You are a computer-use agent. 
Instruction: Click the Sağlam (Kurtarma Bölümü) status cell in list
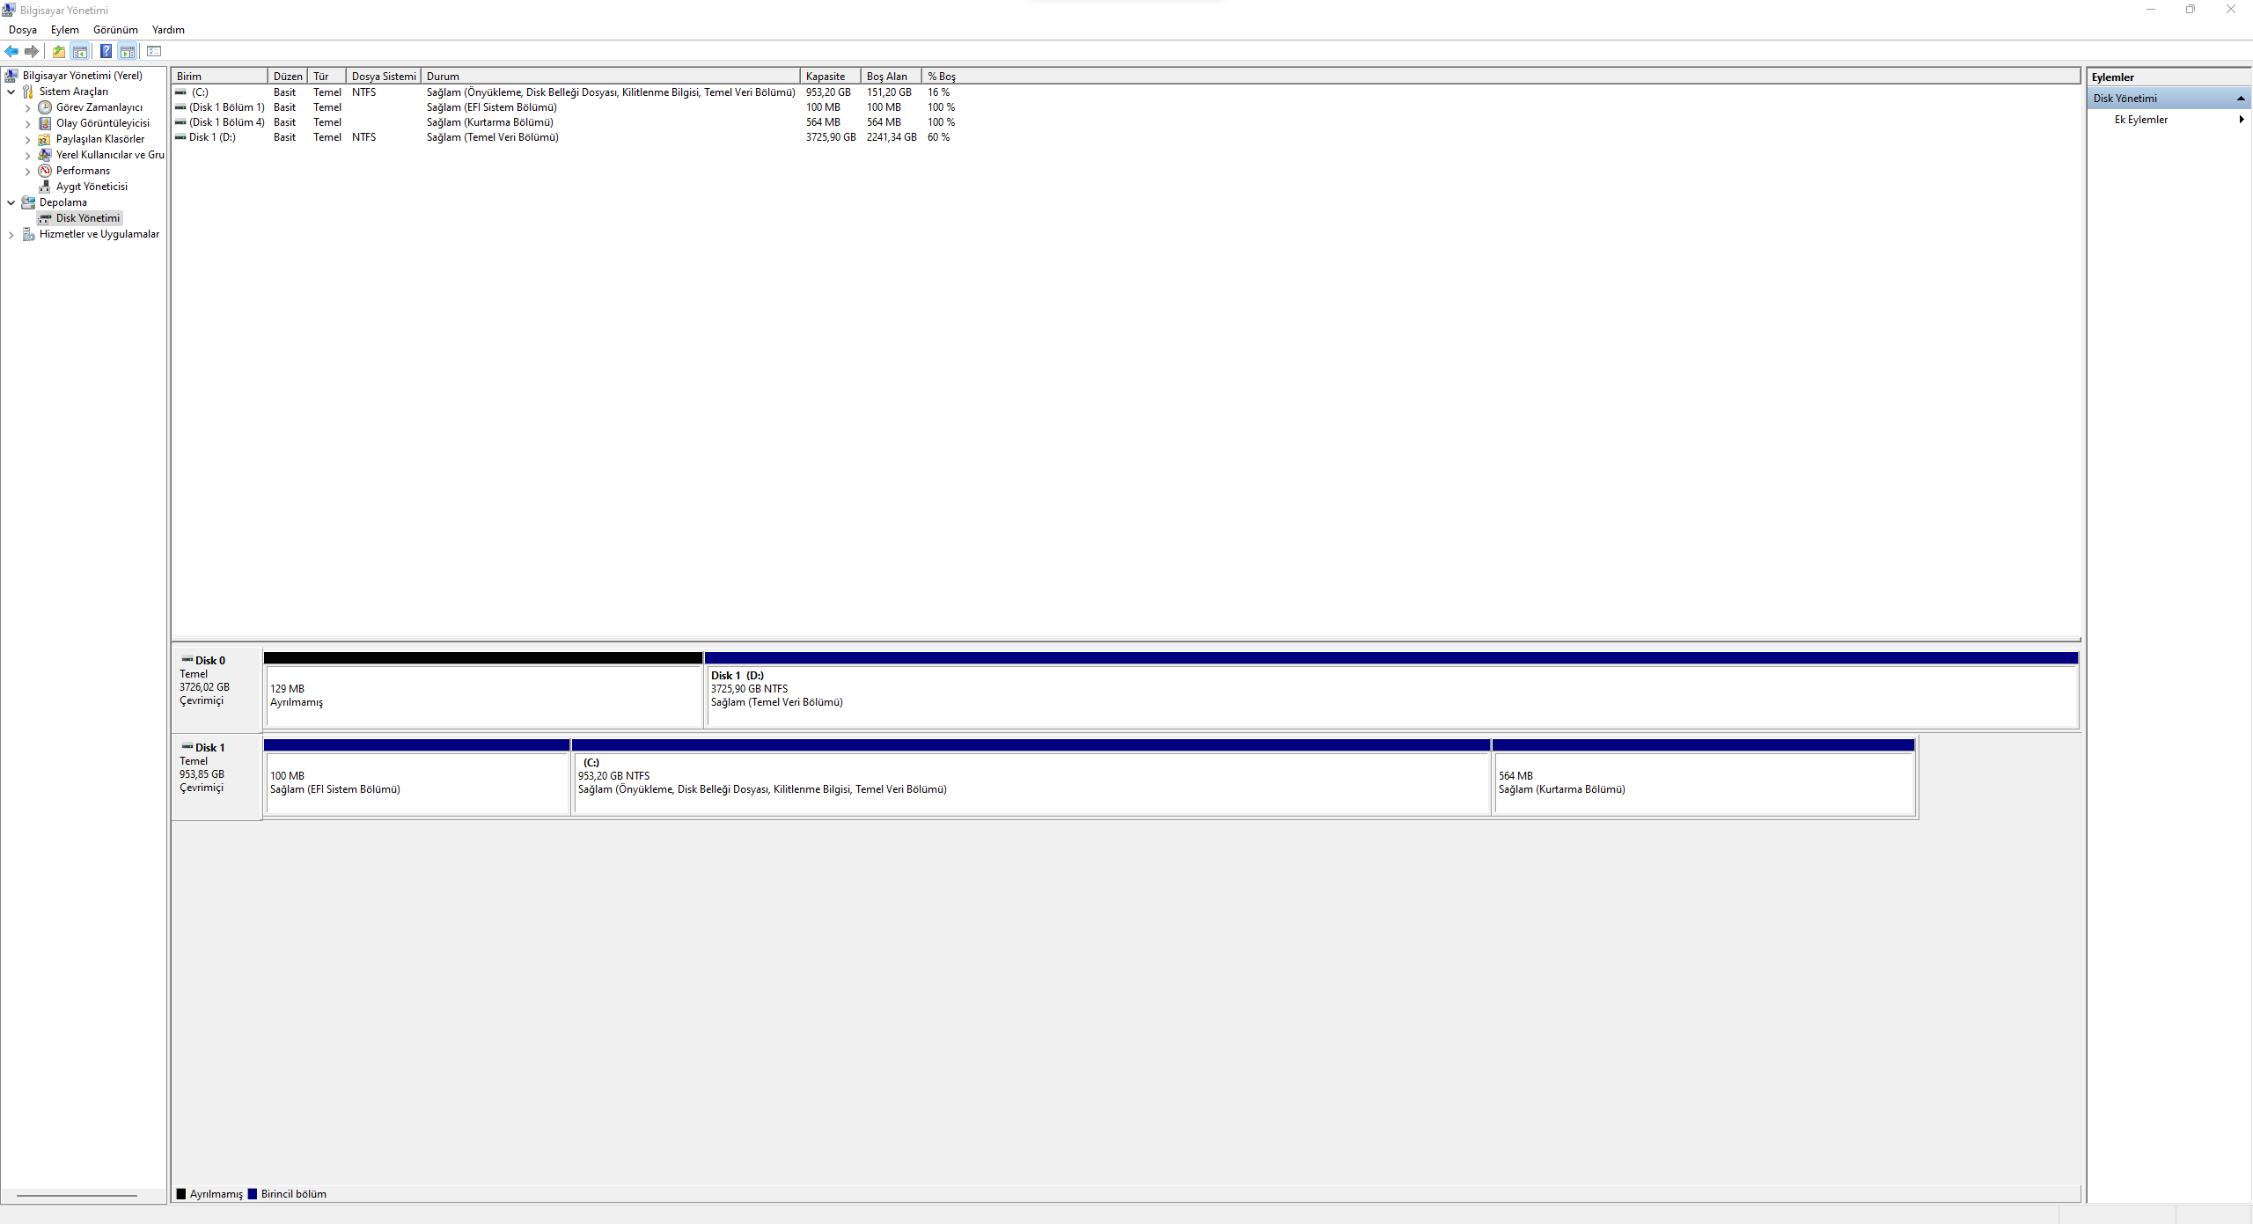[x=490, y=122]
